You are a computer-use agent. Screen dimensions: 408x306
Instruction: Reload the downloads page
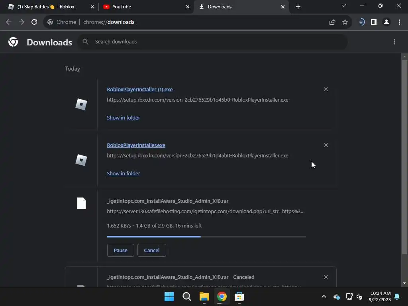[34, 22]
